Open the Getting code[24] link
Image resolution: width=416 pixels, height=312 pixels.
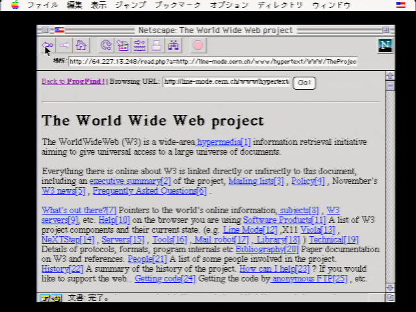(165, 279)
